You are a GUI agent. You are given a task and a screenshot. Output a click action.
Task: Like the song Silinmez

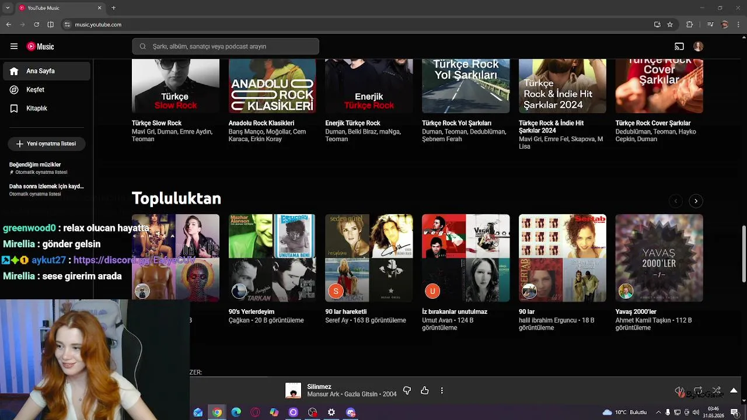point(425,390)
